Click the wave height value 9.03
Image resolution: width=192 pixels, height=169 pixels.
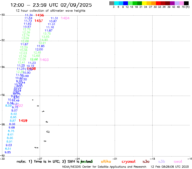pyautogui.click(x=9, y=145)
